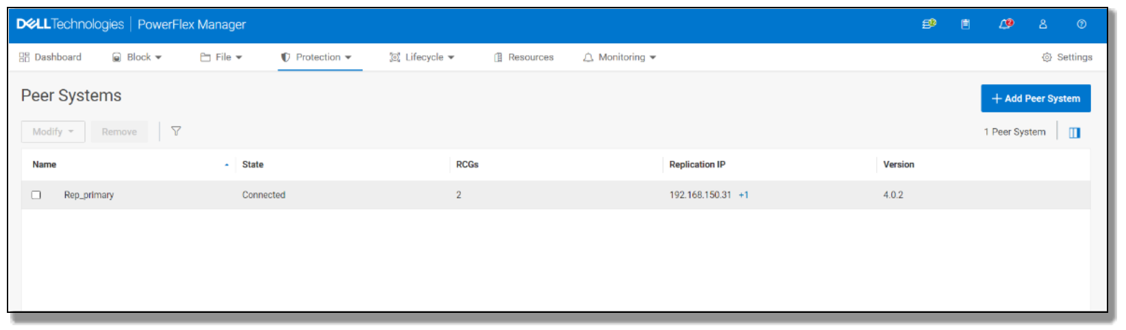Screen dimensions: 1126x330
Task: Click the Dell Technologies logo
Action: tap(70, 24)
